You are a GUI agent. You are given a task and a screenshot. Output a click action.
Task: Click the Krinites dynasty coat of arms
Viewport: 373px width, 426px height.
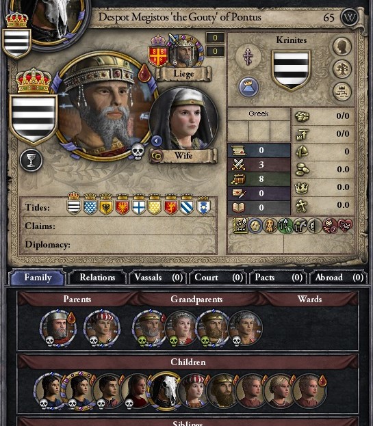291,70
